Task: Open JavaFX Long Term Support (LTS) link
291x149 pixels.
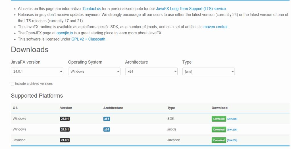Action: tap(191, 9)
